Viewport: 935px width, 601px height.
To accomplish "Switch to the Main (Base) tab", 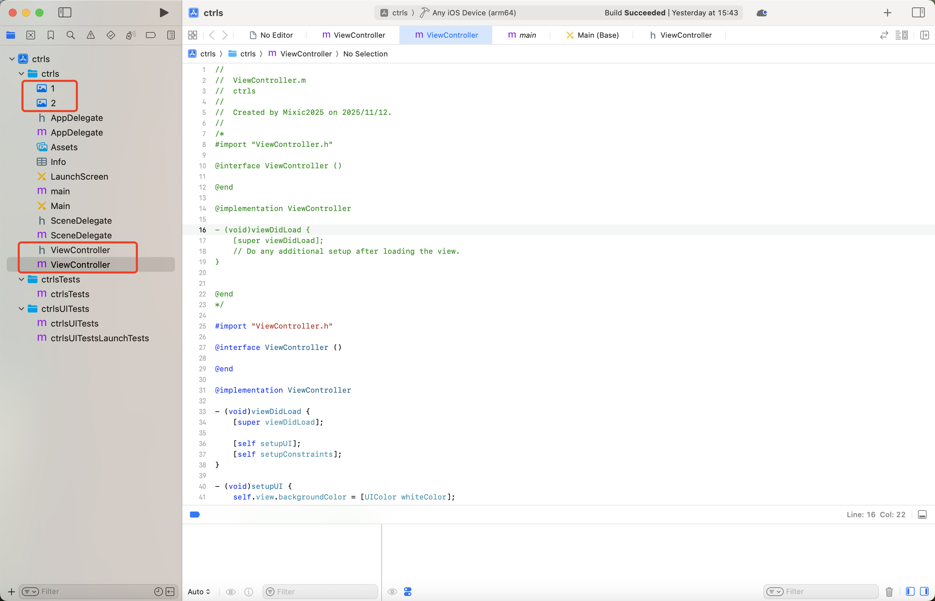I will [x=593, y=35].
